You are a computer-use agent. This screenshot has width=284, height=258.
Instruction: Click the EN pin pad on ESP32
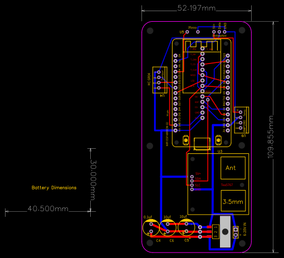[x=175, y=56]
